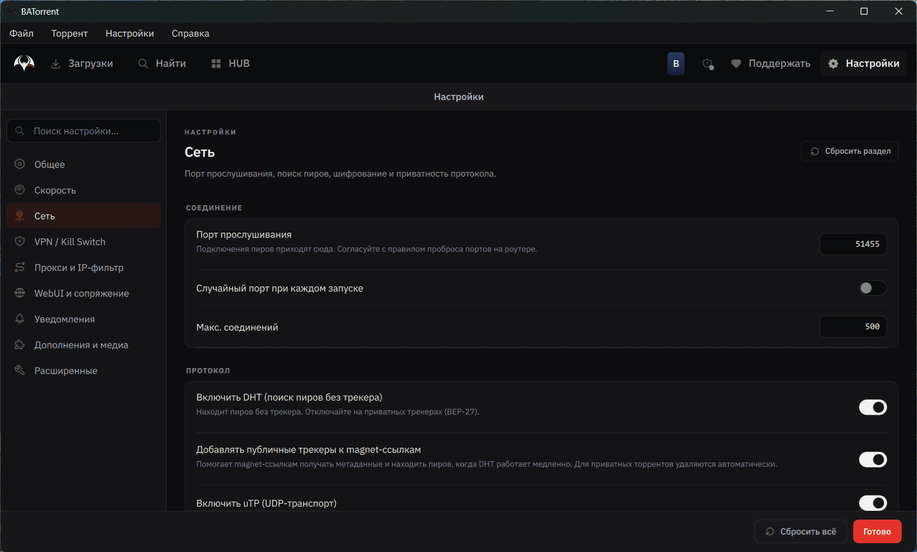Click the magnifier icon beside Найти
This screenshot has width=917, height=552.
tap(143, 64)
